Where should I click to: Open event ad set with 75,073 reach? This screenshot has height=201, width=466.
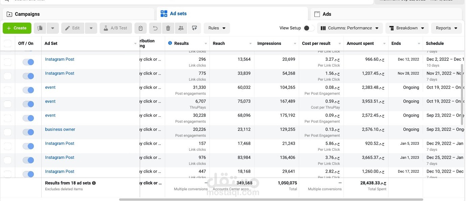pos(50,101)
